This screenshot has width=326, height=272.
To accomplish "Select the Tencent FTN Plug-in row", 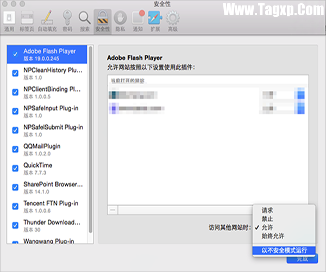I will 47,206.
